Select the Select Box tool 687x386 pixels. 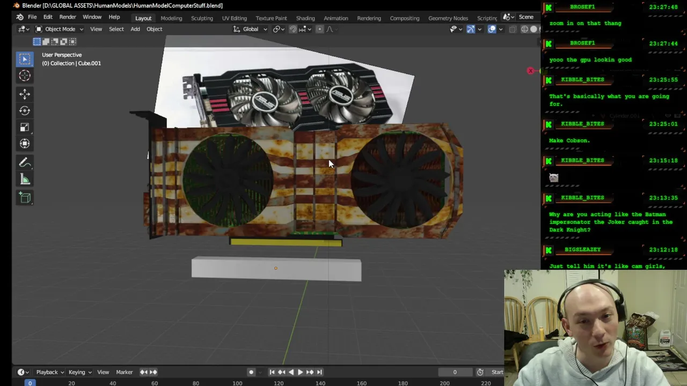pos(25,59)
